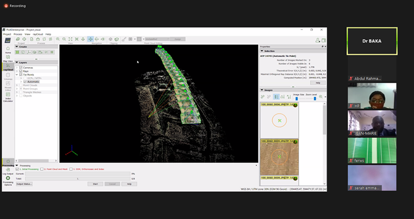Open the Log Output icon

pyautogui.click(x=8, y=171)
